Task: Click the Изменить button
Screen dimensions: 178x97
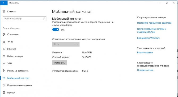Action: click(x=60, y=63)
